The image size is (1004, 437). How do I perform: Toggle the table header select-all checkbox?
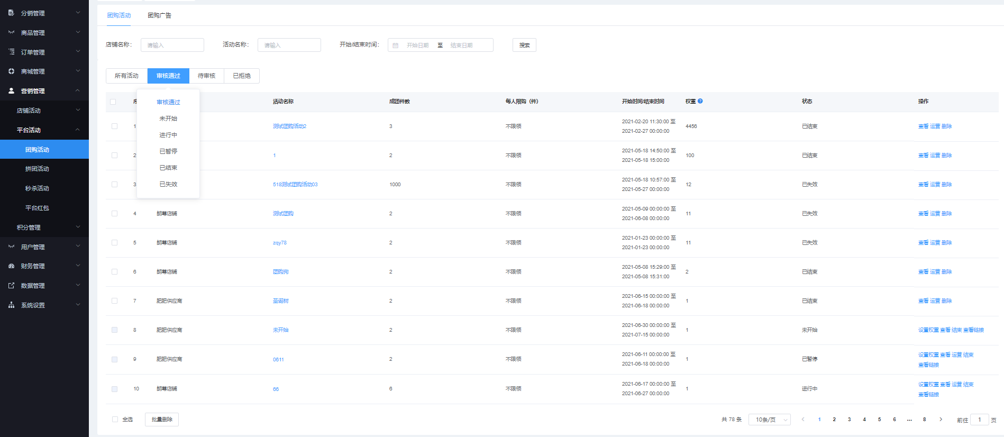[x=113, y=102]
